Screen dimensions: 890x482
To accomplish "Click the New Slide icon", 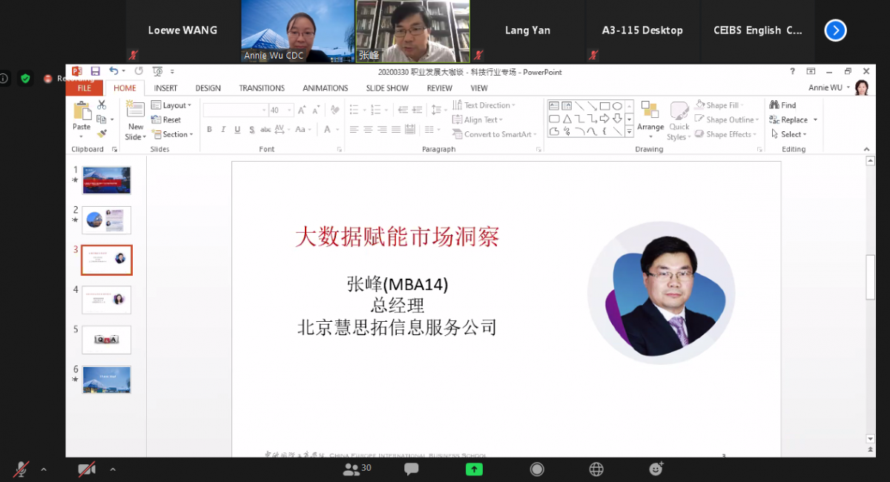I will (x=136, y=110).
